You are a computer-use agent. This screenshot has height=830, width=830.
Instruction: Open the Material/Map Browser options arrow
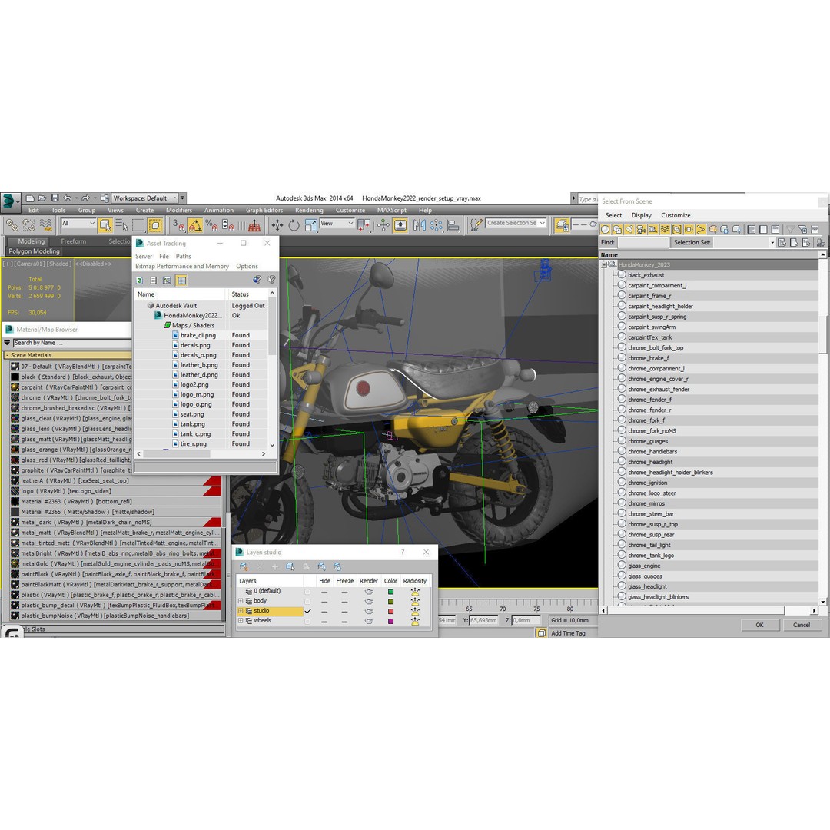(x=7, y=343)
